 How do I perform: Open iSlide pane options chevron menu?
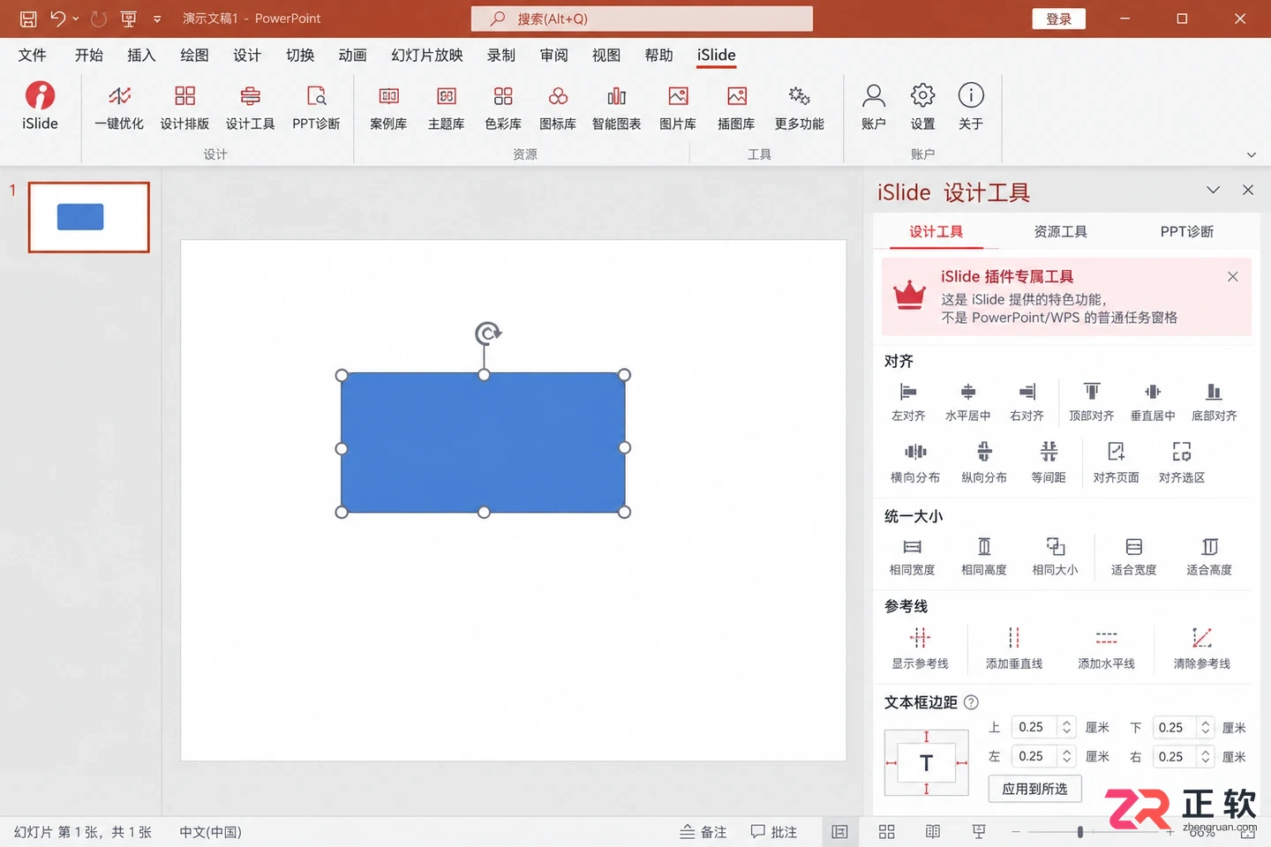coord(1214,191)
